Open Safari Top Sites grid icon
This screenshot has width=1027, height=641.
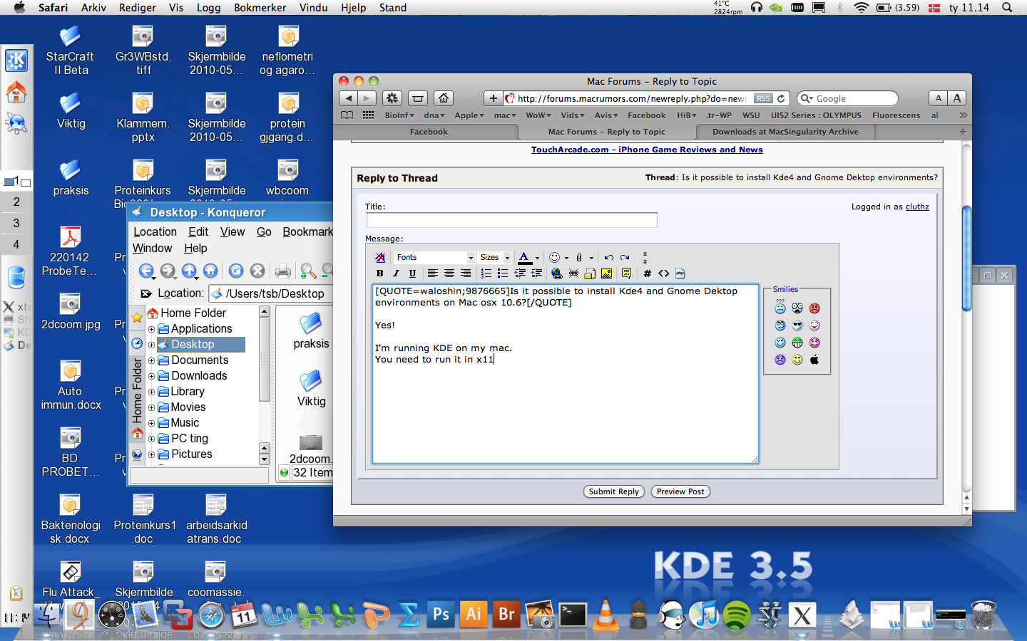[368, 115]
